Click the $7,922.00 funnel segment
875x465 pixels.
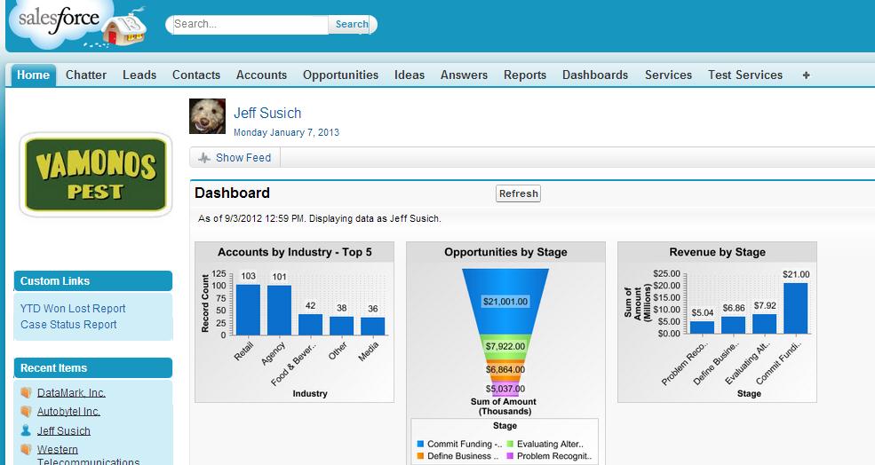pos(505,346)
